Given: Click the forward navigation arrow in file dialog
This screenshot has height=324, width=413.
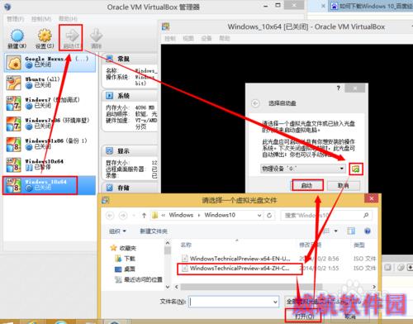Looking at the screenshot, I should [x=123, y=215].
